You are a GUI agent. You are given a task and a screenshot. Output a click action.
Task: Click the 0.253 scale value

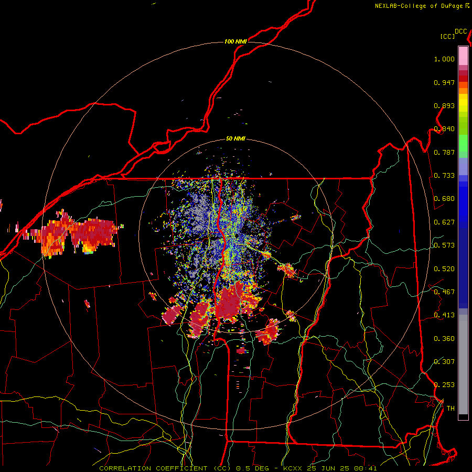[444, 385]
